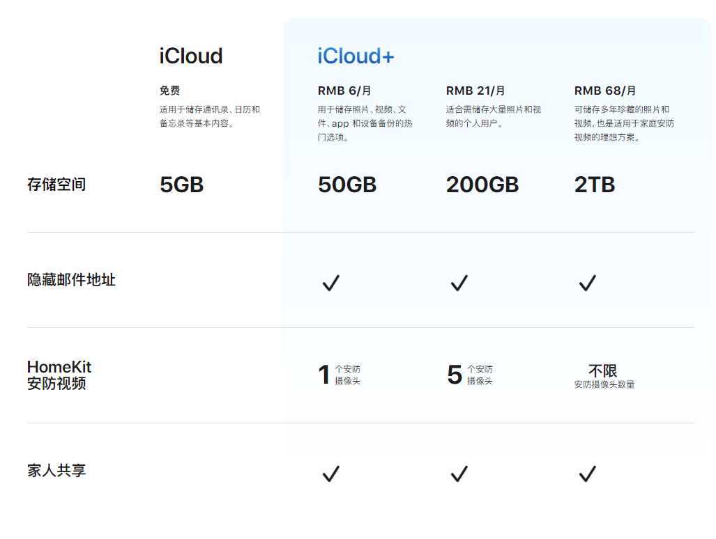Select the checkmark under 隐藏邮件地址 for 2TB plan
The image size is (716, 539).
pyautogui.click(x=586, y=282)
